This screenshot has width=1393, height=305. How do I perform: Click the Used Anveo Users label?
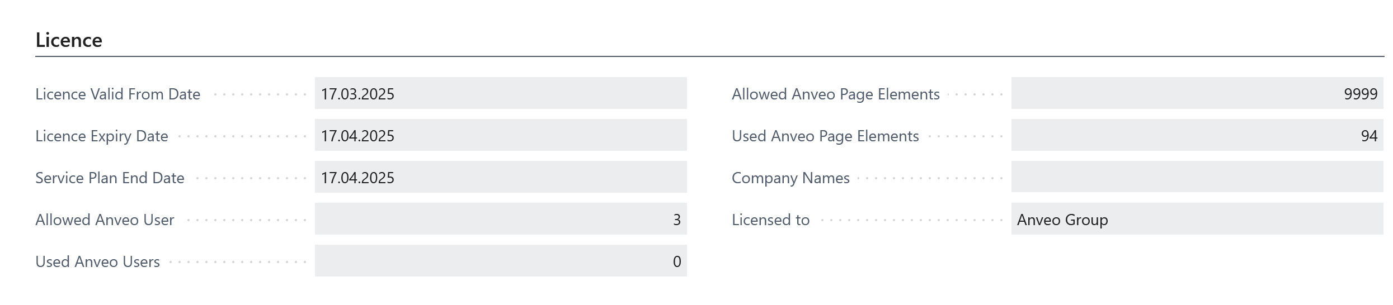pos(97,261)
